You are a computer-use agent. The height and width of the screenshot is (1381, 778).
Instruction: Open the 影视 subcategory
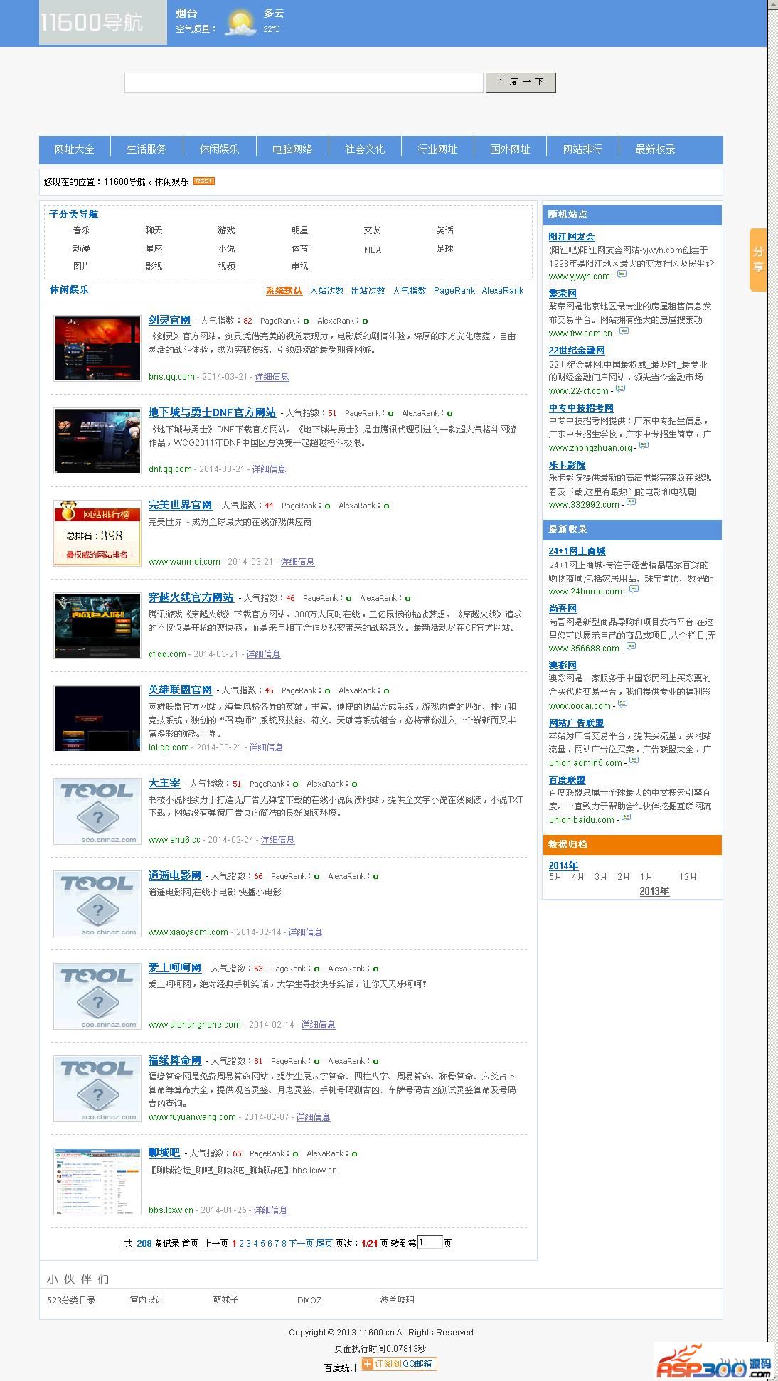tap(154, 267)
